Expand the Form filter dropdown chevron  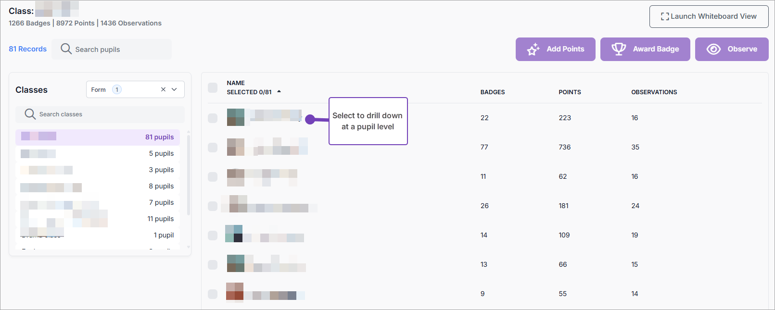click(175, 89)
